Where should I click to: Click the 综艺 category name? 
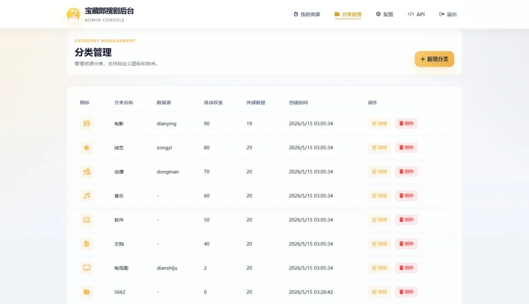coord(119,148)
